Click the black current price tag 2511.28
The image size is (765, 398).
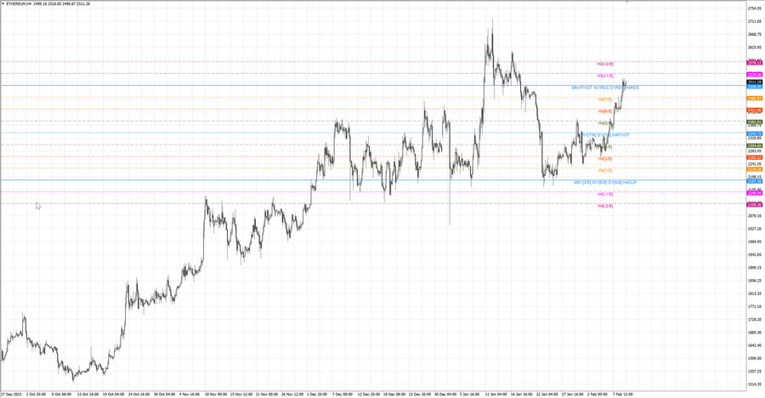[753, 82]
